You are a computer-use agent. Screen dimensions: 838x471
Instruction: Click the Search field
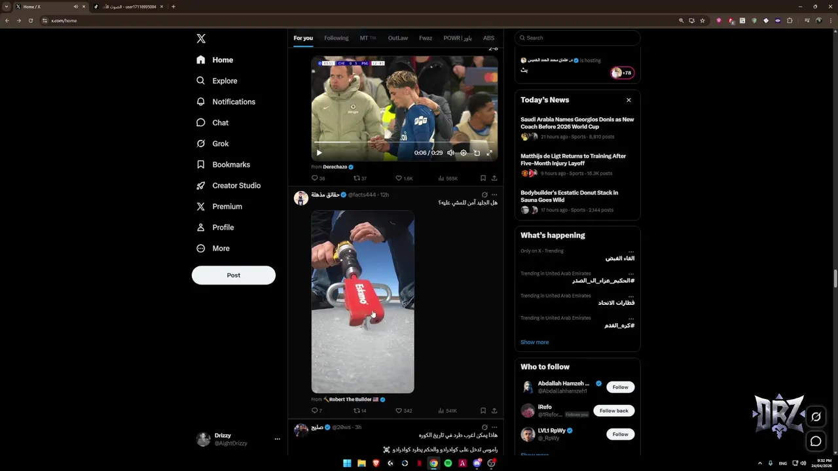tap(577, 38)
